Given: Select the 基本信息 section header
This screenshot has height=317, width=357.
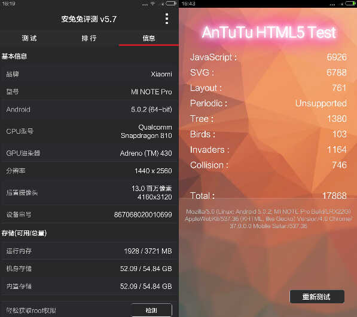Looking at the screenshot, I should (14, 56).
